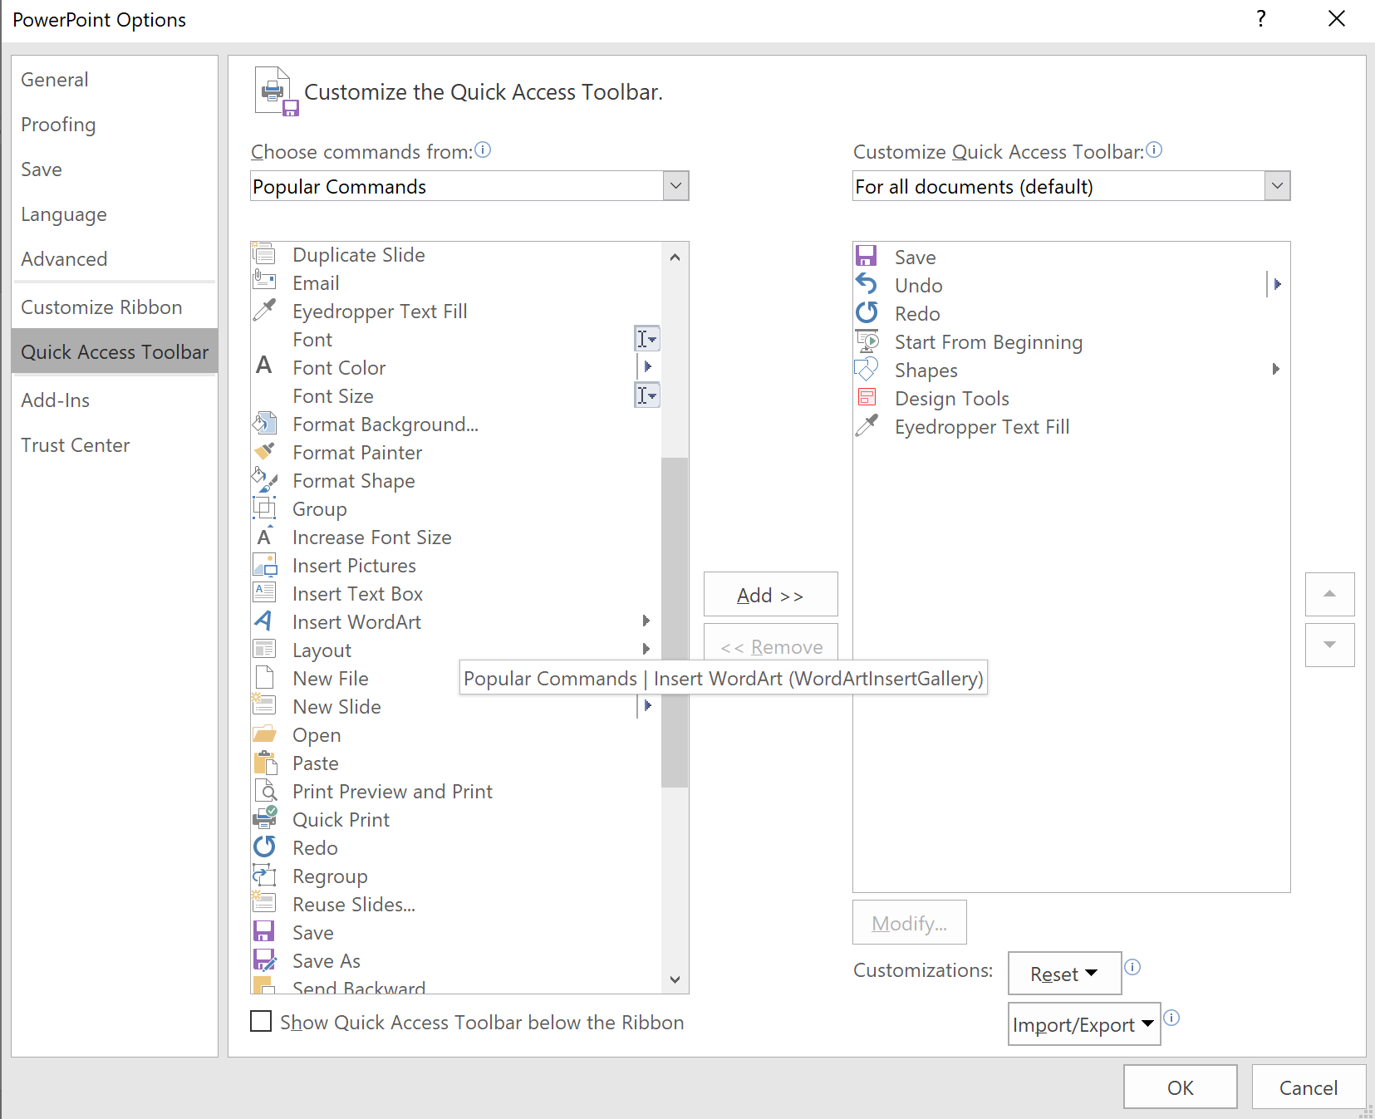Open the Trust Center tab
Image resolution: width=1375 pixels, height=1119 pixels.
tap(115, 445)
